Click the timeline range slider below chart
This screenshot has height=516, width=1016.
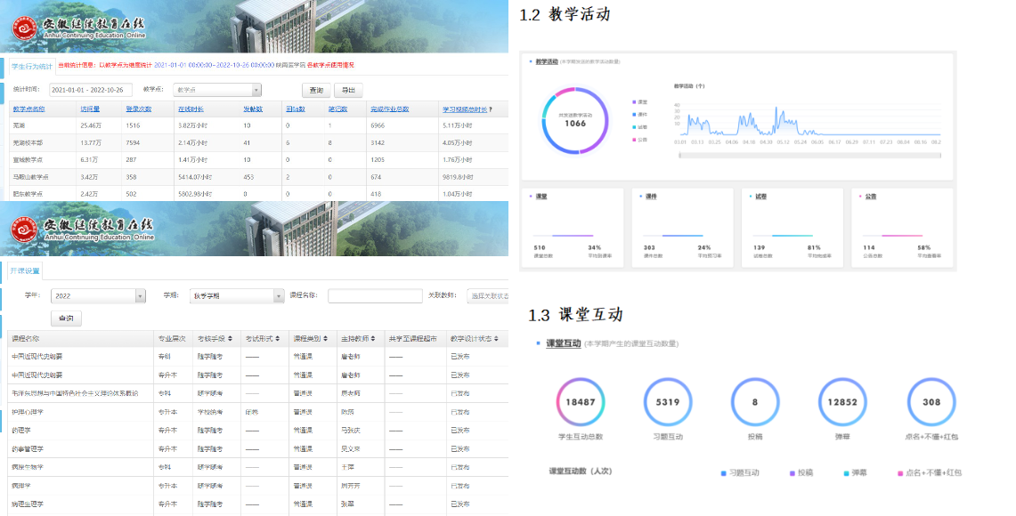pyautogui.click(x=809, y=155)
